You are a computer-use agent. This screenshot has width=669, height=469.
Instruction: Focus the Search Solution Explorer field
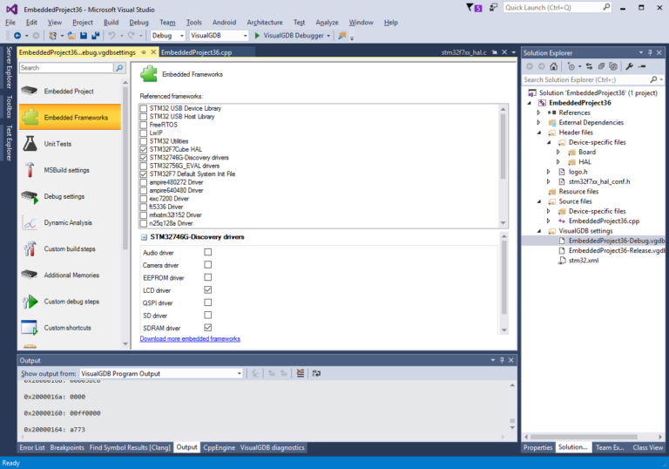click(x=586, y=80)
